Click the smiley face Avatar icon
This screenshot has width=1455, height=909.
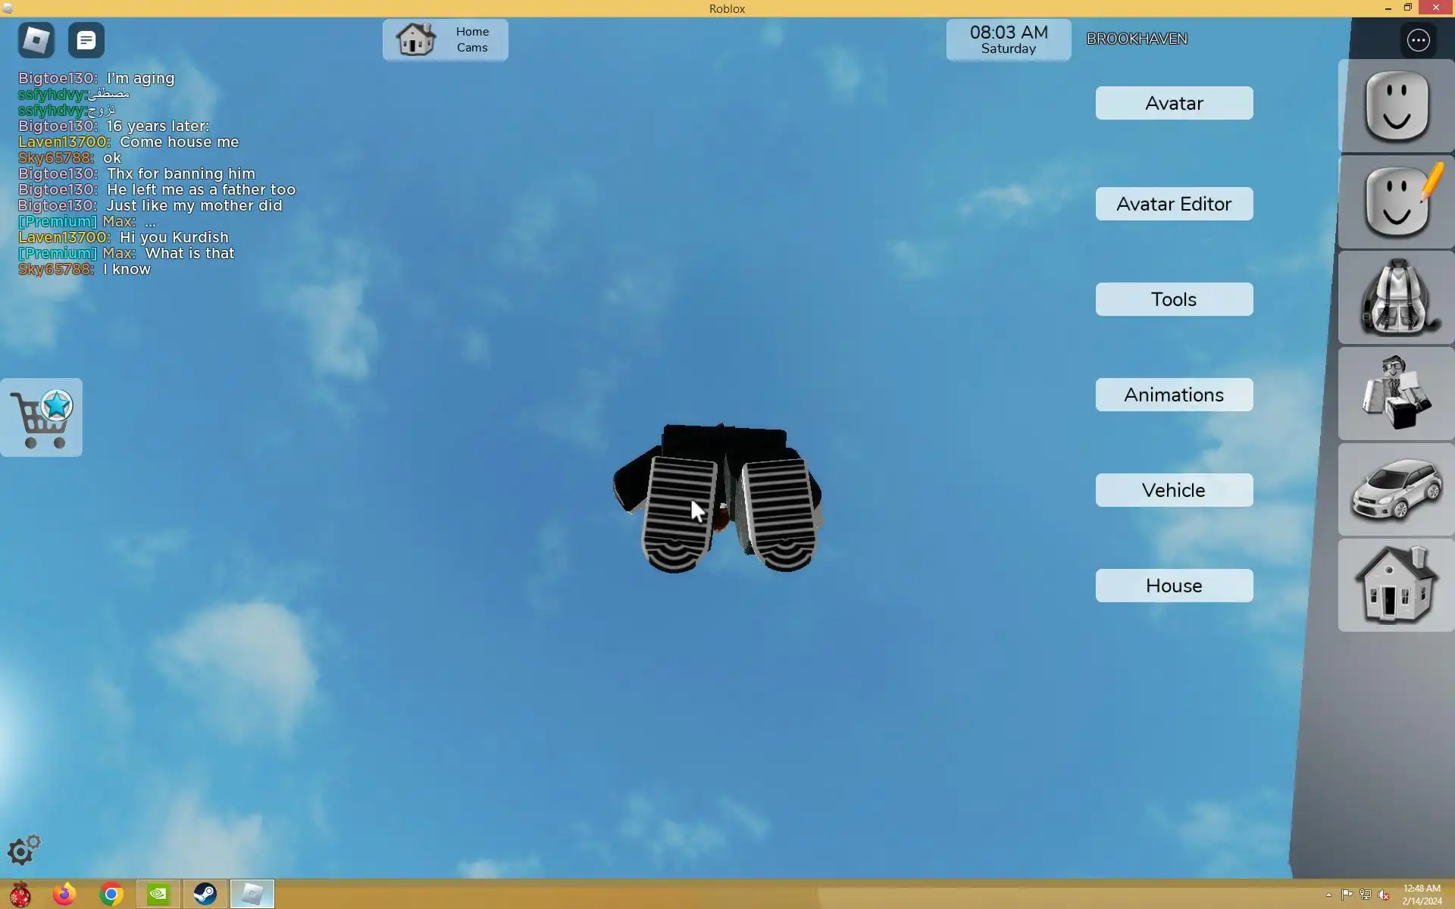click(x=1397, y=107)
